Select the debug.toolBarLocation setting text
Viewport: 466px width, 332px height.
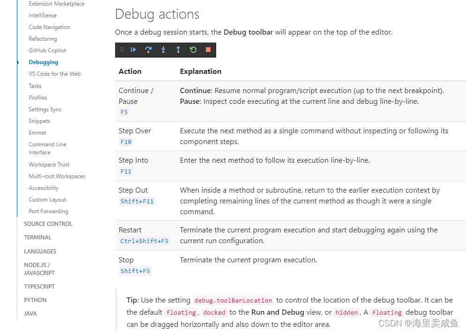[x=233, y=300]
